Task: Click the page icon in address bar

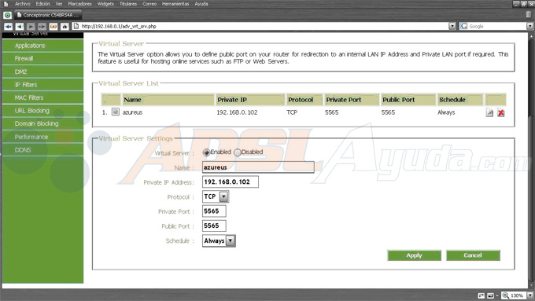Action: click(x=76, y=26)
